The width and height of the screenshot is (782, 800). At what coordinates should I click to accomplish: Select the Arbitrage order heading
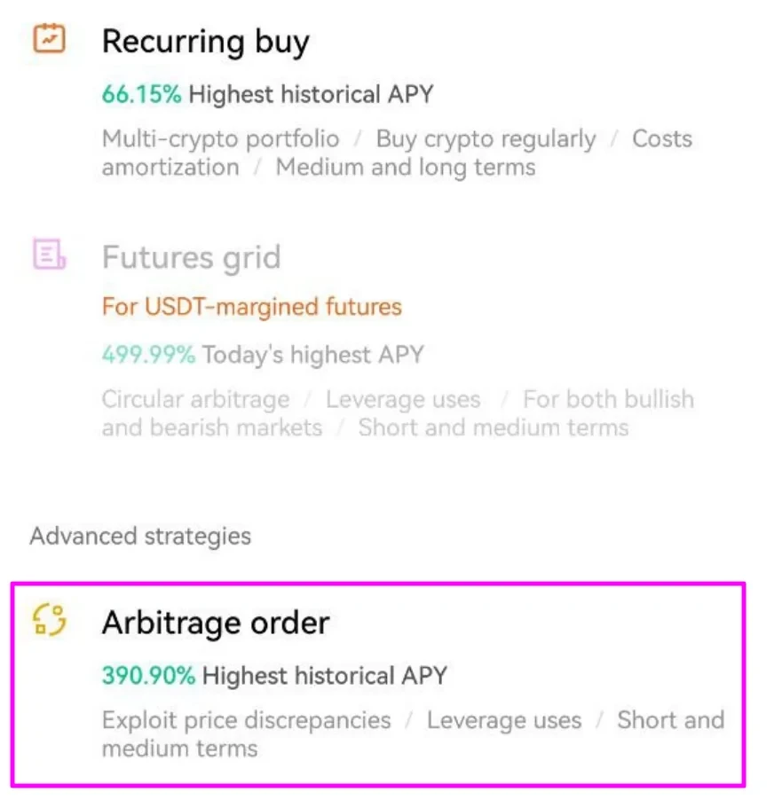click(215, 623)
